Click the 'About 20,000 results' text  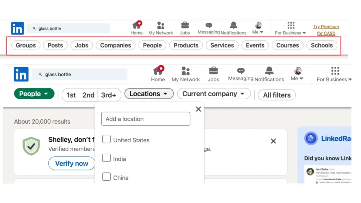42,122
